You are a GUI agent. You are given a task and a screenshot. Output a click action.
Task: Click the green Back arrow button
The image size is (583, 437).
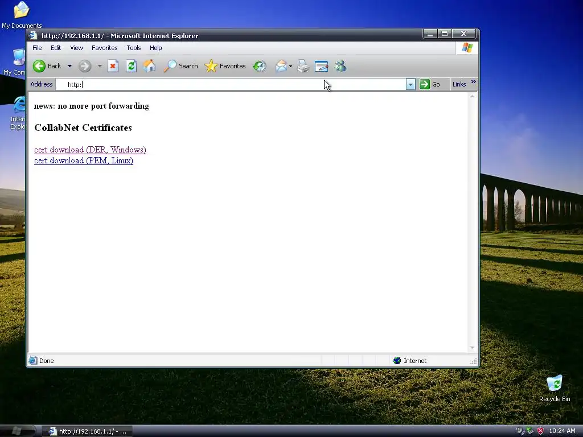click(x=39, y=66)
